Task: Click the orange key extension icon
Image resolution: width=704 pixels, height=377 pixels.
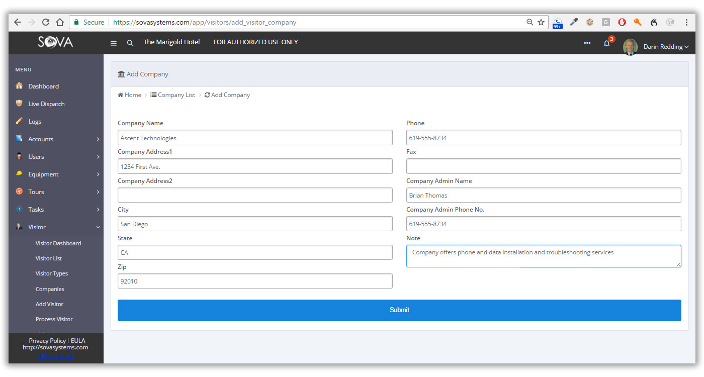Action: [638, 22]
